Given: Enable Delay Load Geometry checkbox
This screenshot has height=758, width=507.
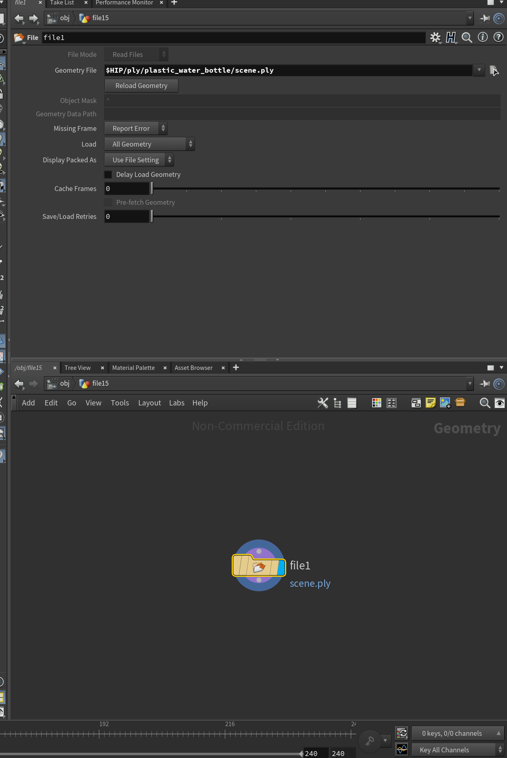Looking at the screenshot, I should click(x=108, y=174).
